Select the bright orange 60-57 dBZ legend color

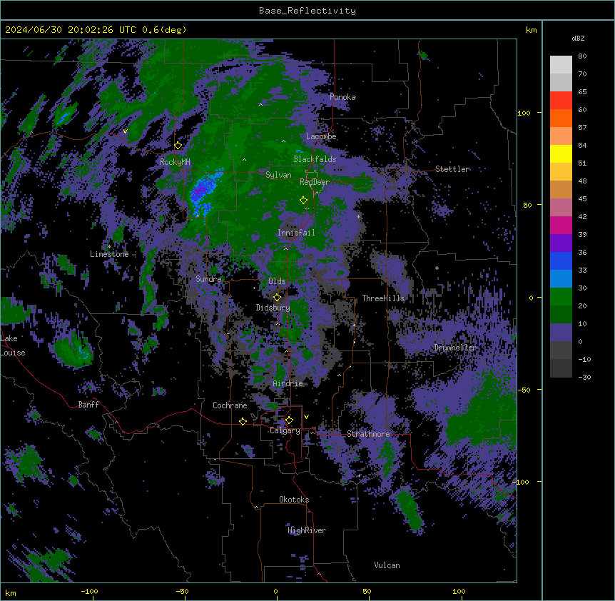click(x=561, y=118)
